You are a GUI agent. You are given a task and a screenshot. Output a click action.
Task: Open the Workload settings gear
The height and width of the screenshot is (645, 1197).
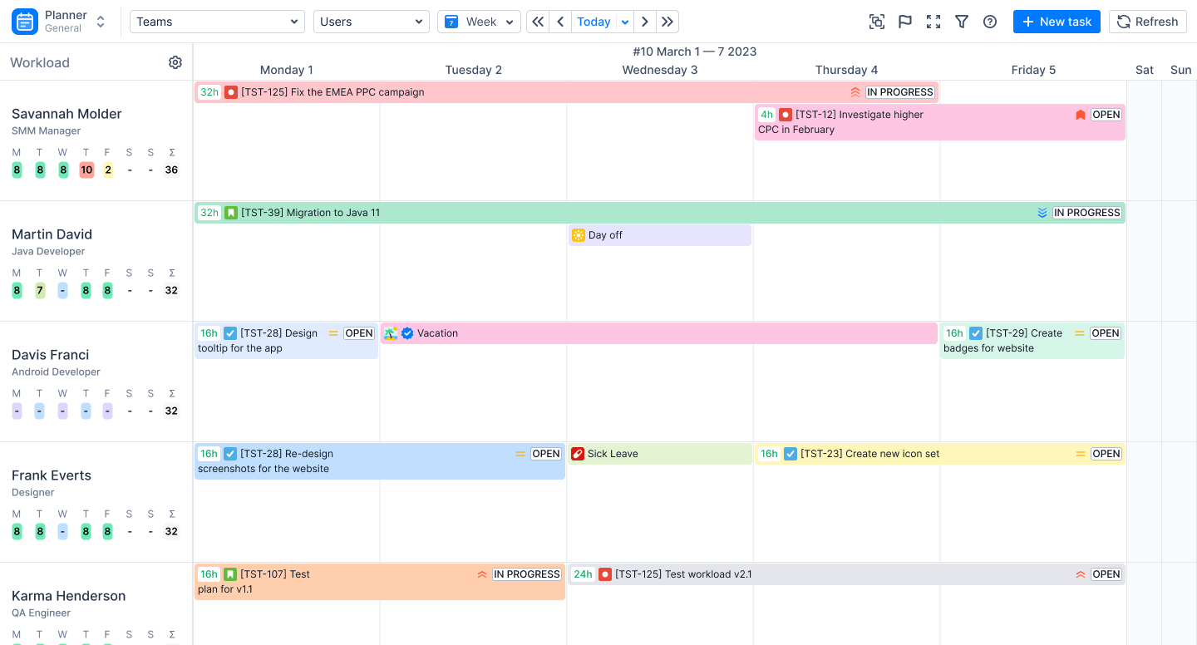point(175,62)
